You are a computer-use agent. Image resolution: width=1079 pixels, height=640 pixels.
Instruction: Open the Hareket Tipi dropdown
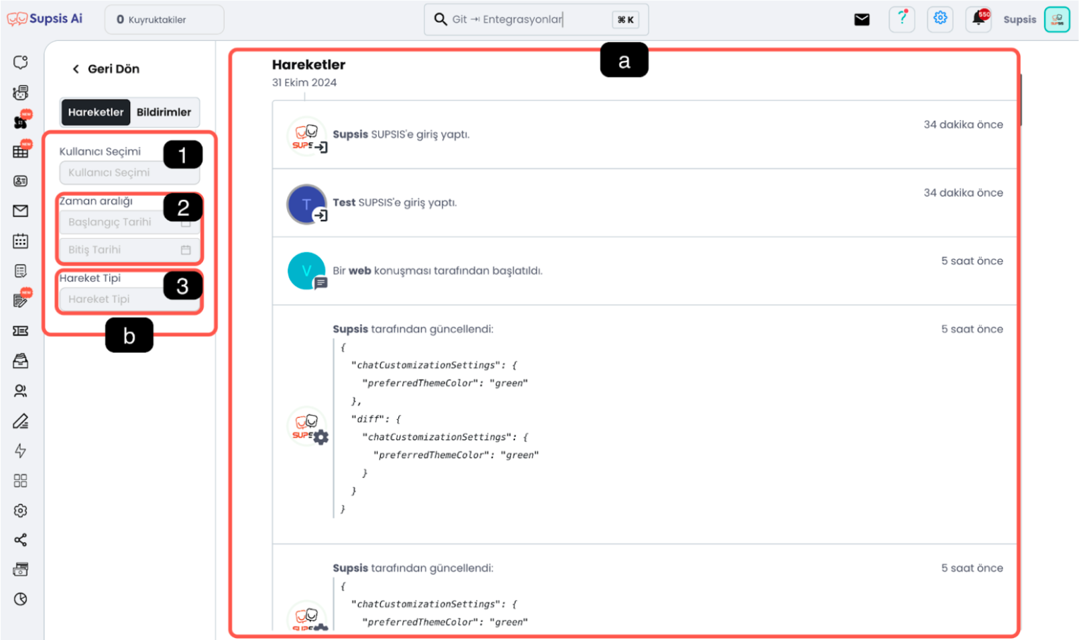129,299
